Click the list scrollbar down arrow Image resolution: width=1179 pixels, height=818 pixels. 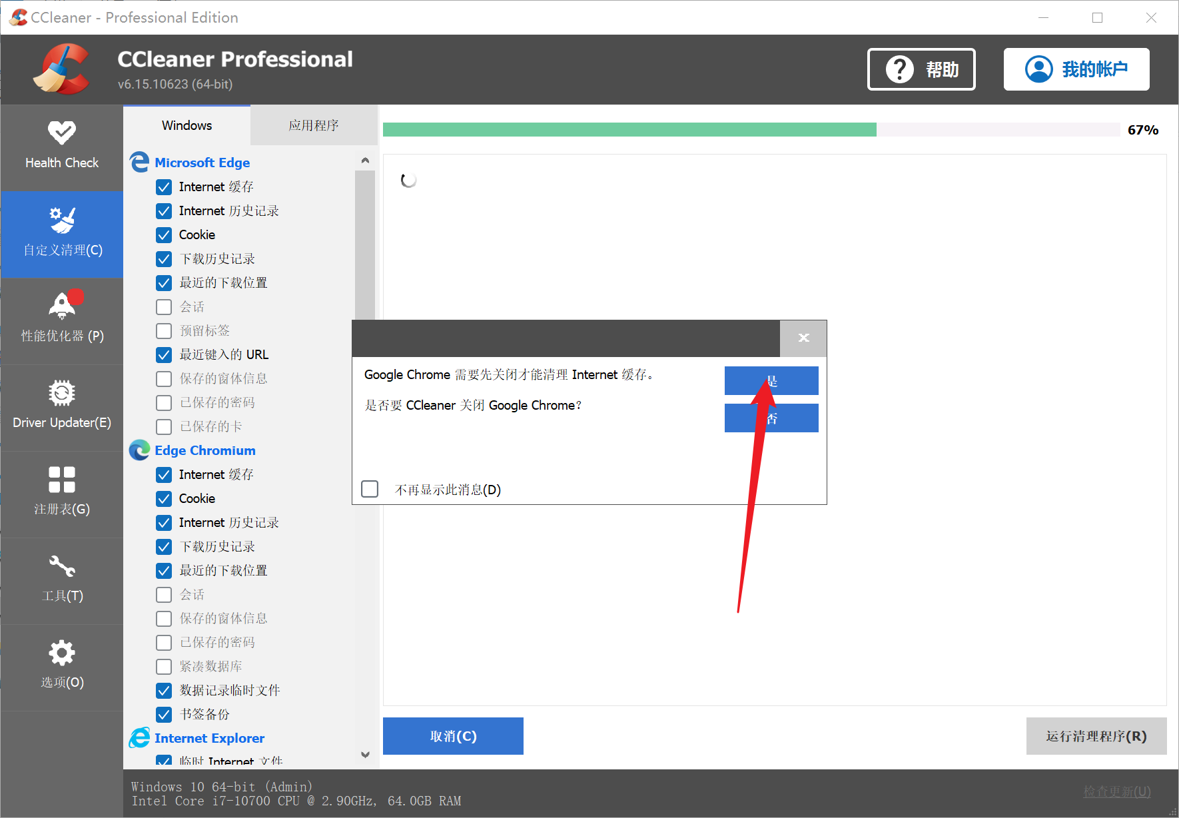pyautogui.click(x=365, y=755)
